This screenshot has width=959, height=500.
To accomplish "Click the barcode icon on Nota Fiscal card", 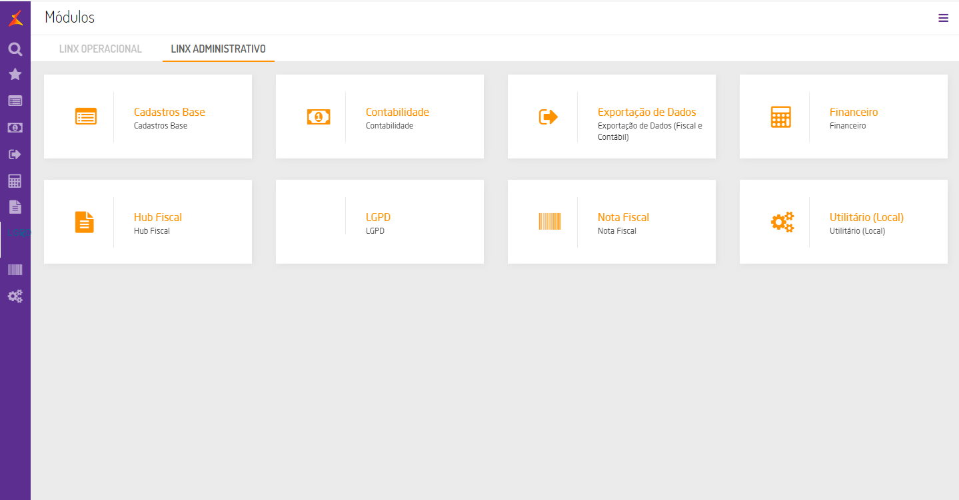I will pos(550,222).
